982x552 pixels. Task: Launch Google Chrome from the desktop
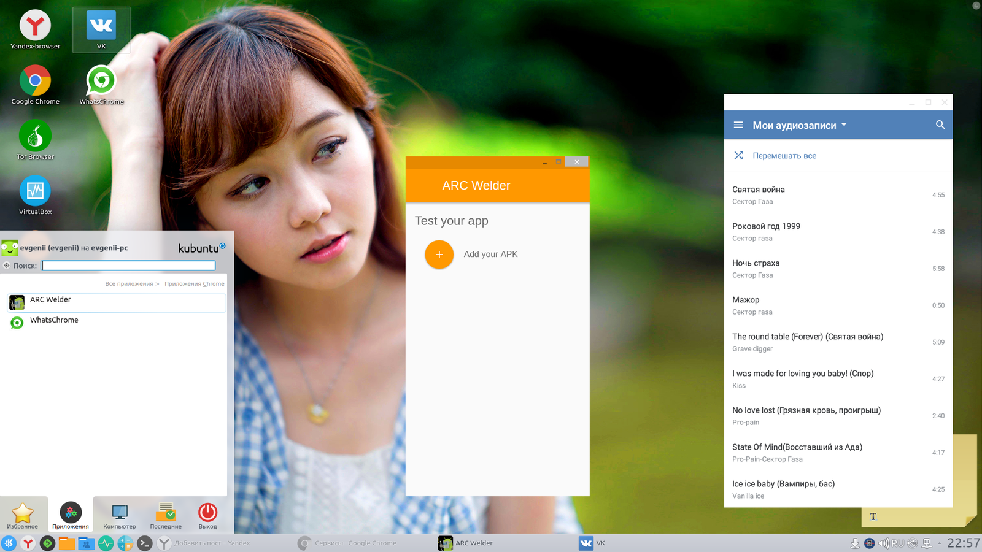[x=35, y=85]
